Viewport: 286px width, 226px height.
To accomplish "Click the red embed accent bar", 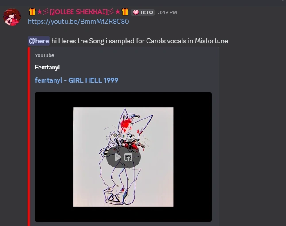I will (29, 137).
